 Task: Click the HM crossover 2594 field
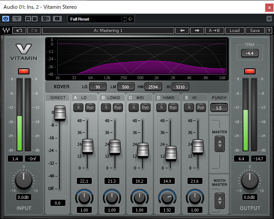click(153, 87)
